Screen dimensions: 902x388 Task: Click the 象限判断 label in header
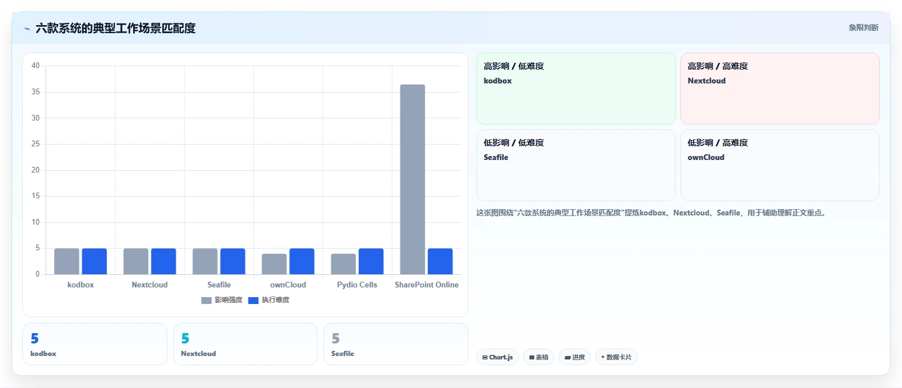(x=863, y=27)
